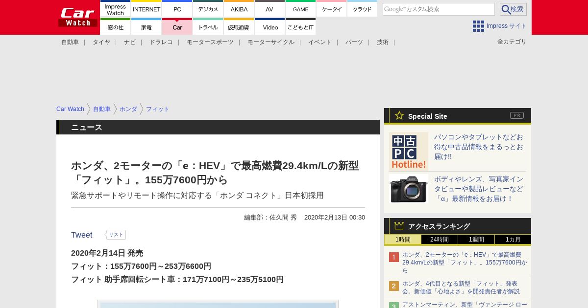Open the 家電 Watch tab

(147, 27)
